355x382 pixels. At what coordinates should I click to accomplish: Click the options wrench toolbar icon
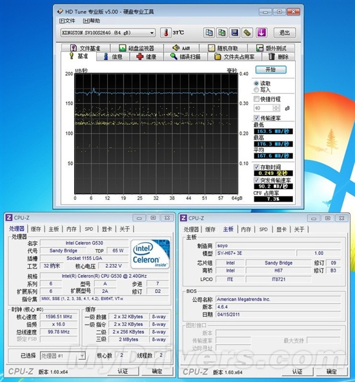pyautogui.click(x=247, y=33)
